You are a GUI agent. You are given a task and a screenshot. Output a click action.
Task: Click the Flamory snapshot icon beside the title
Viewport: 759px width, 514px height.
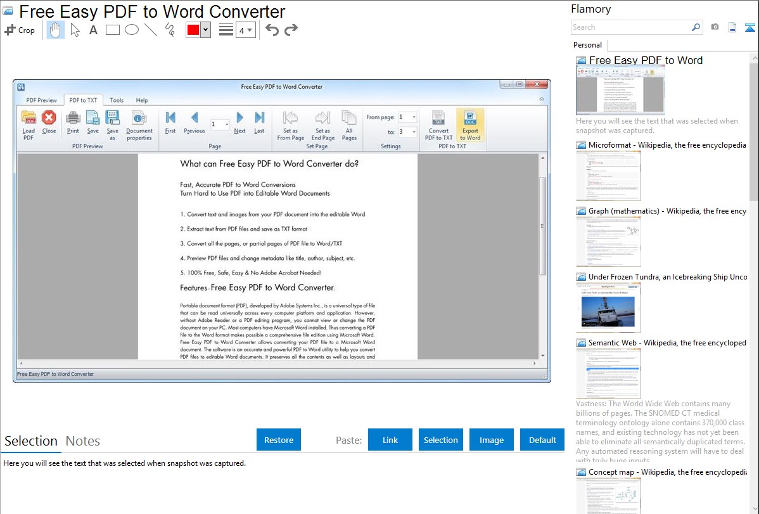(x=8, y=11)
